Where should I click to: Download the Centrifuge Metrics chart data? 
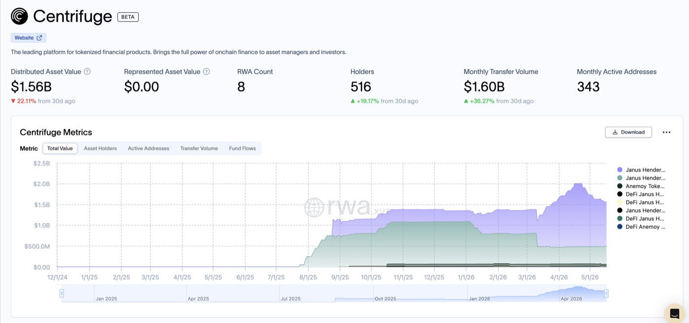click(628, 132)
